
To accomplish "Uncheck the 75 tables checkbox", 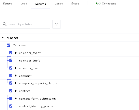I will [x=8, y=45].
